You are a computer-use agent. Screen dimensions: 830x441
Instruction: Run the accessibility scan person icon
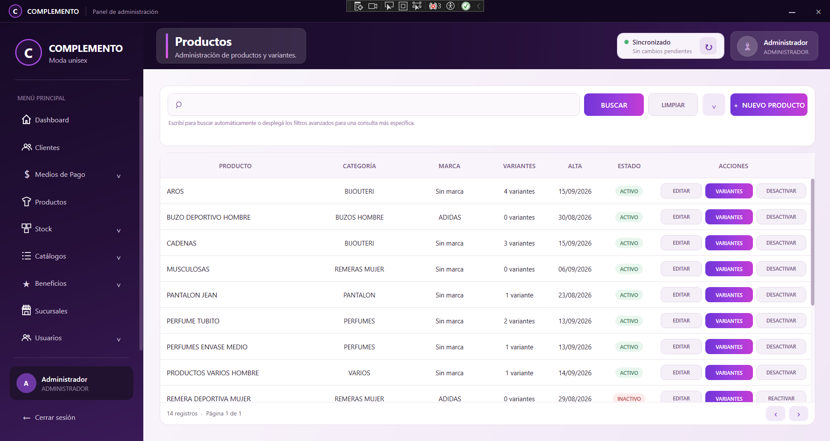tap(451, 6)
